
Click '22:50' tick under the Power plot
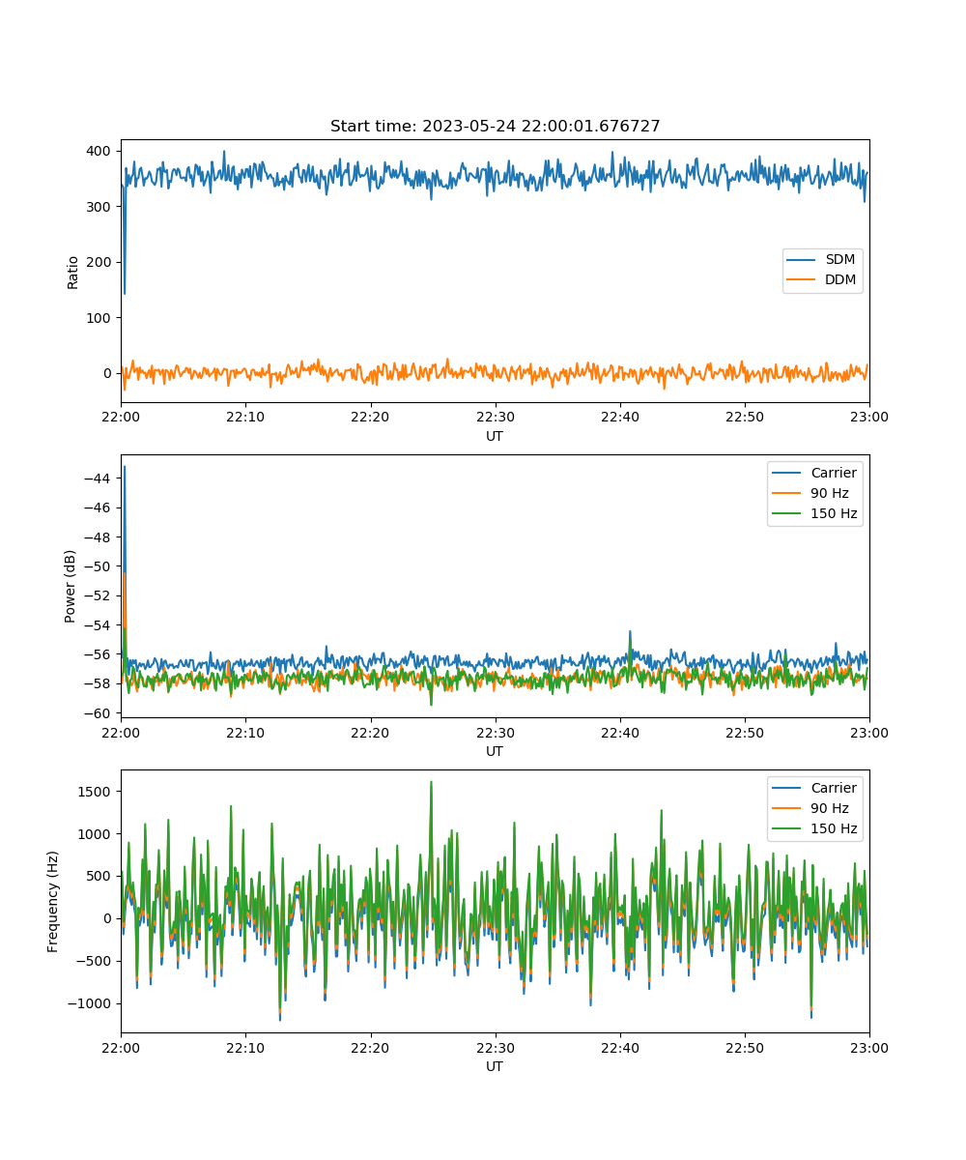(744, 733)
